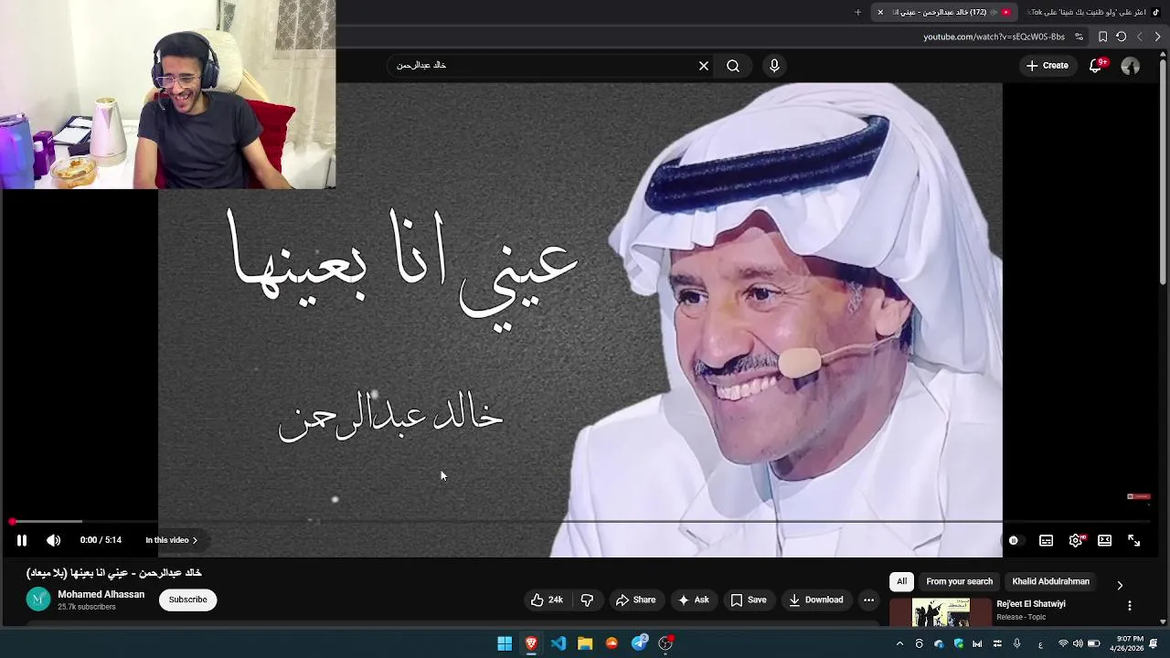
Task: Expand the 'In this video' chapters chip
Action: (172, 540)
